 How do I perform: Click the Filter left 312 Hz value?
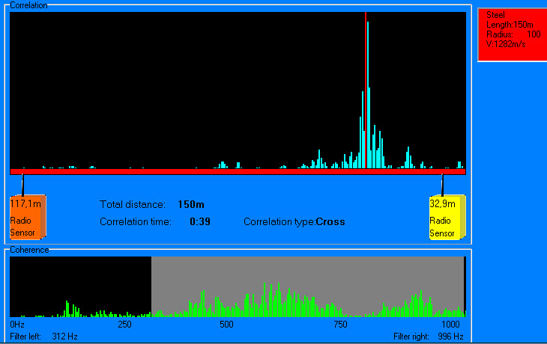[x=64, y=337]
